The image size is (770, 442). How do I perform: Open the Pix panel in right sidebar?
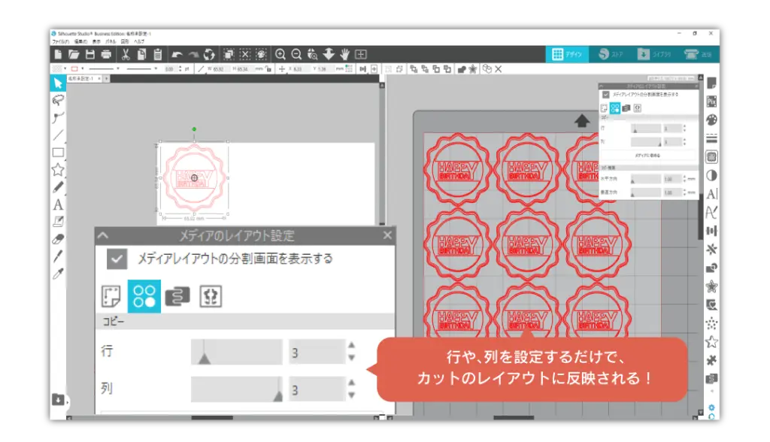click(x=711, y=101)
